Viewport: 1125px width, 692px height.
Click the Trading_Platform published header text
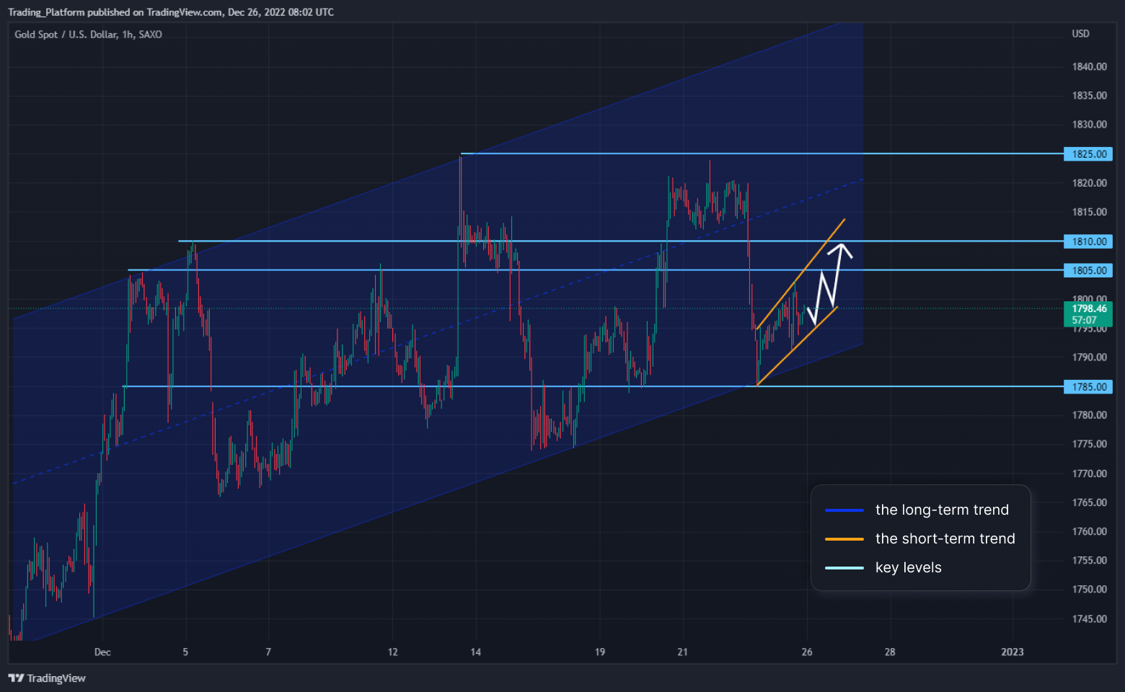171,12
